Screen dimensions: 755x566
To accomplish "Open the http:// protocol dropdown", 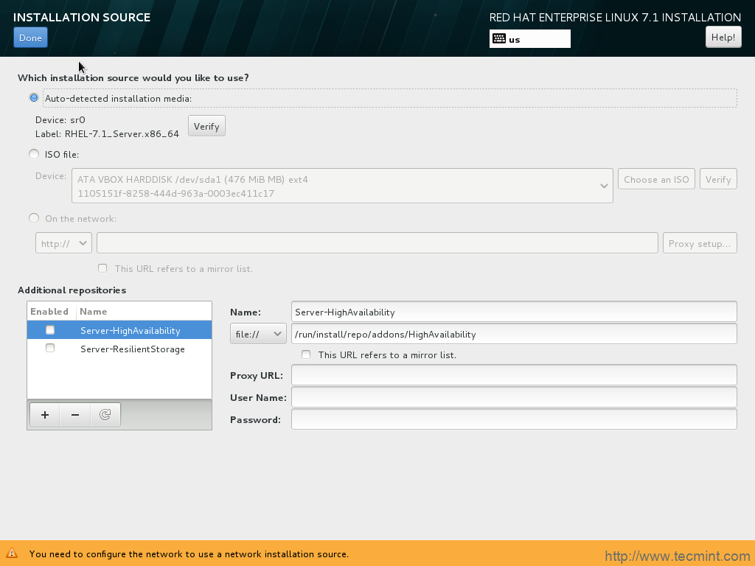I will pos(63,243).
